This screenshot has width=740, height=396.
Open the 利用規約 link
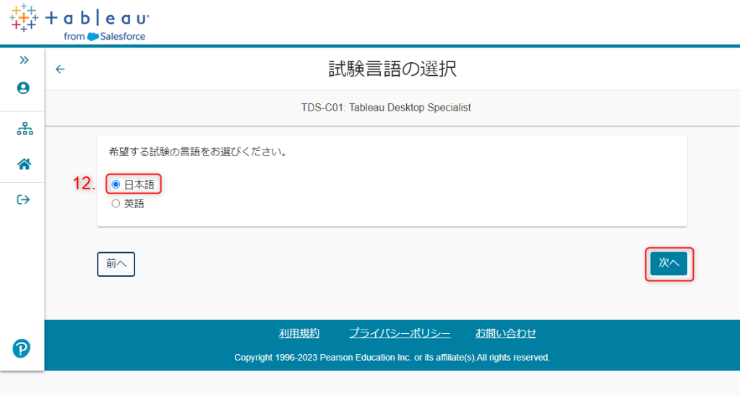click(x=299, y=333)
